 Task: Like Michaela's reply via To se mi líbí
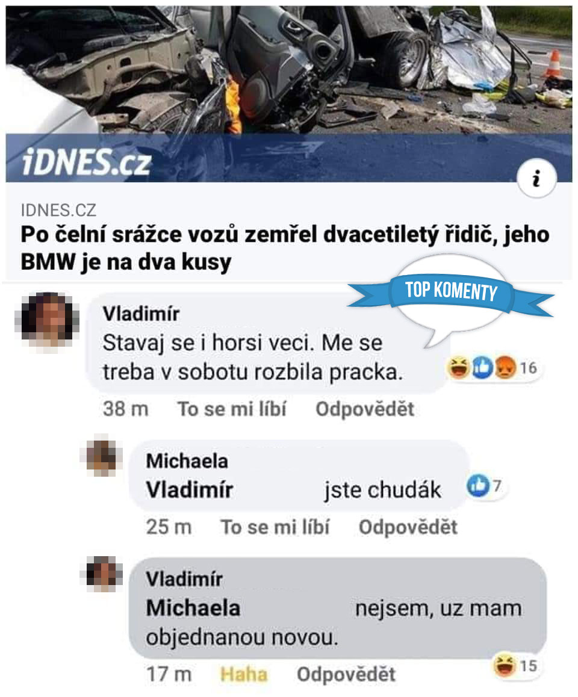275,527
